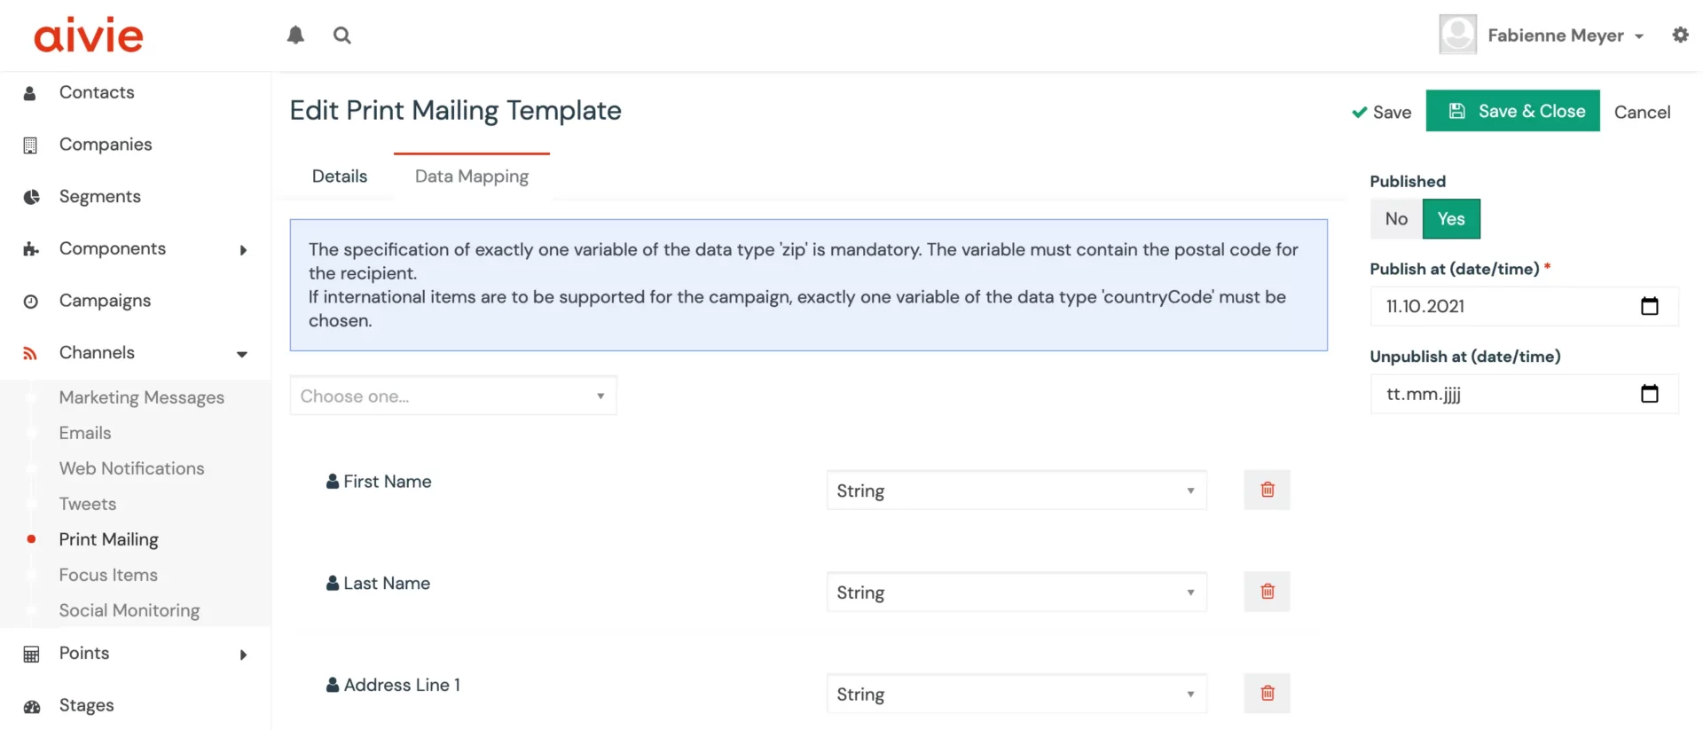Go to Segments in sidebar
This screenshot has height=730, width=1703.
click(100, 197)
